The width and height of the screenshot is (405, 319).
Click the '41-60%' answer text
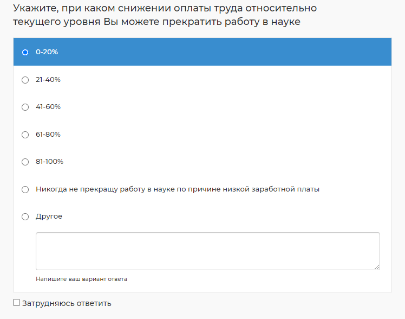click(48, 107)
